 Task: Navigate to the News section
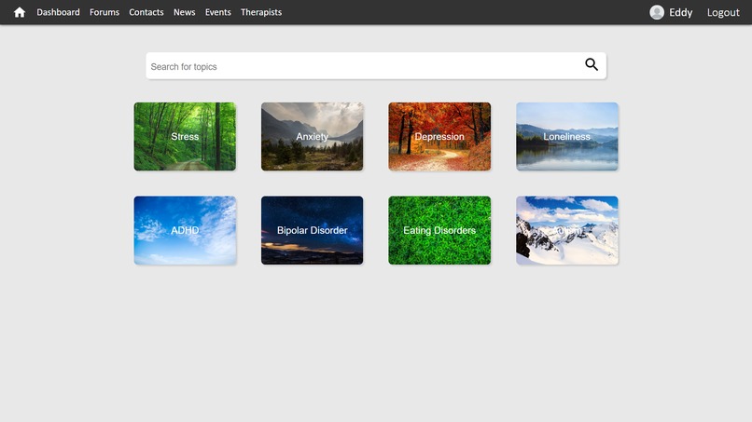click(184, 12)
